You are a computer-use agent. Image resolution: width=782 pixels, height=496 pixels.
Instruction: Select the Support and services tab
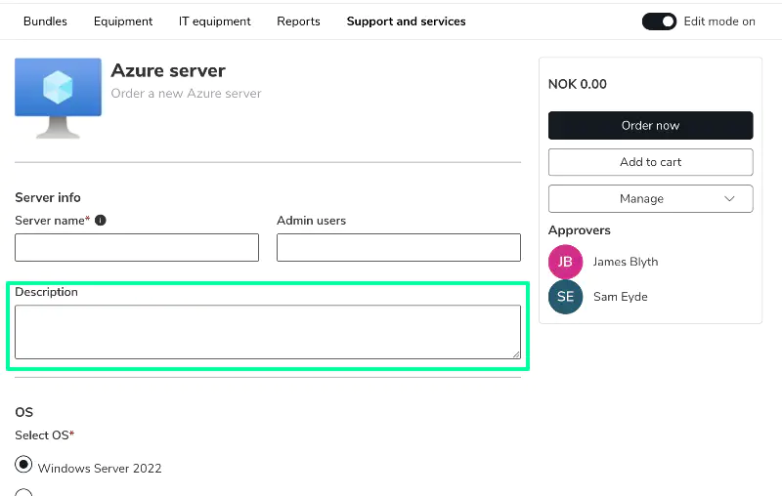point(406,21)
